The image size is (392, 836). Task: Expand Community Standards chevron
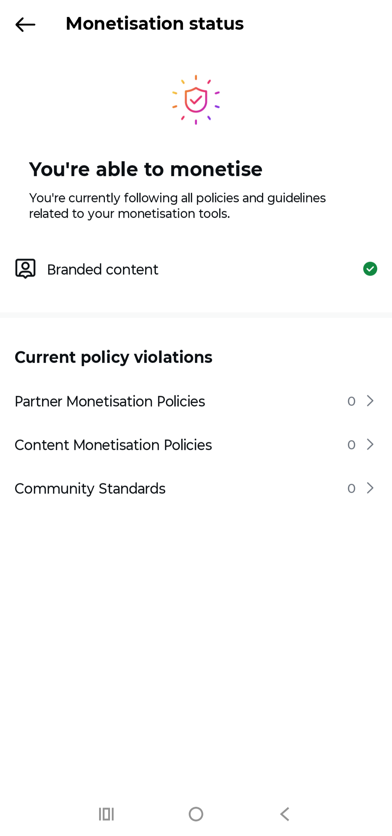click(370, 488)
